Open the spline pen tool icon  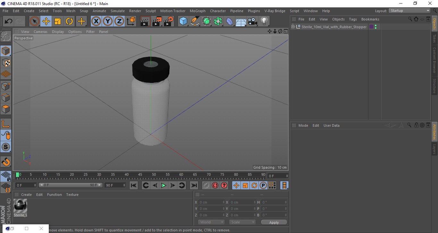point(195,21)
